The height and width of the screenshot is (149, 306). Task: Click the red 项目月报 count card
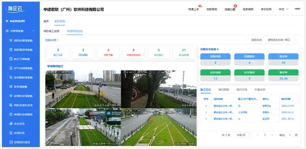point(108,52)
